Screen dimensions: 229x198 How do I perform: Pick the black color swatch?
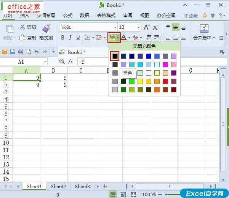point(115,56)
